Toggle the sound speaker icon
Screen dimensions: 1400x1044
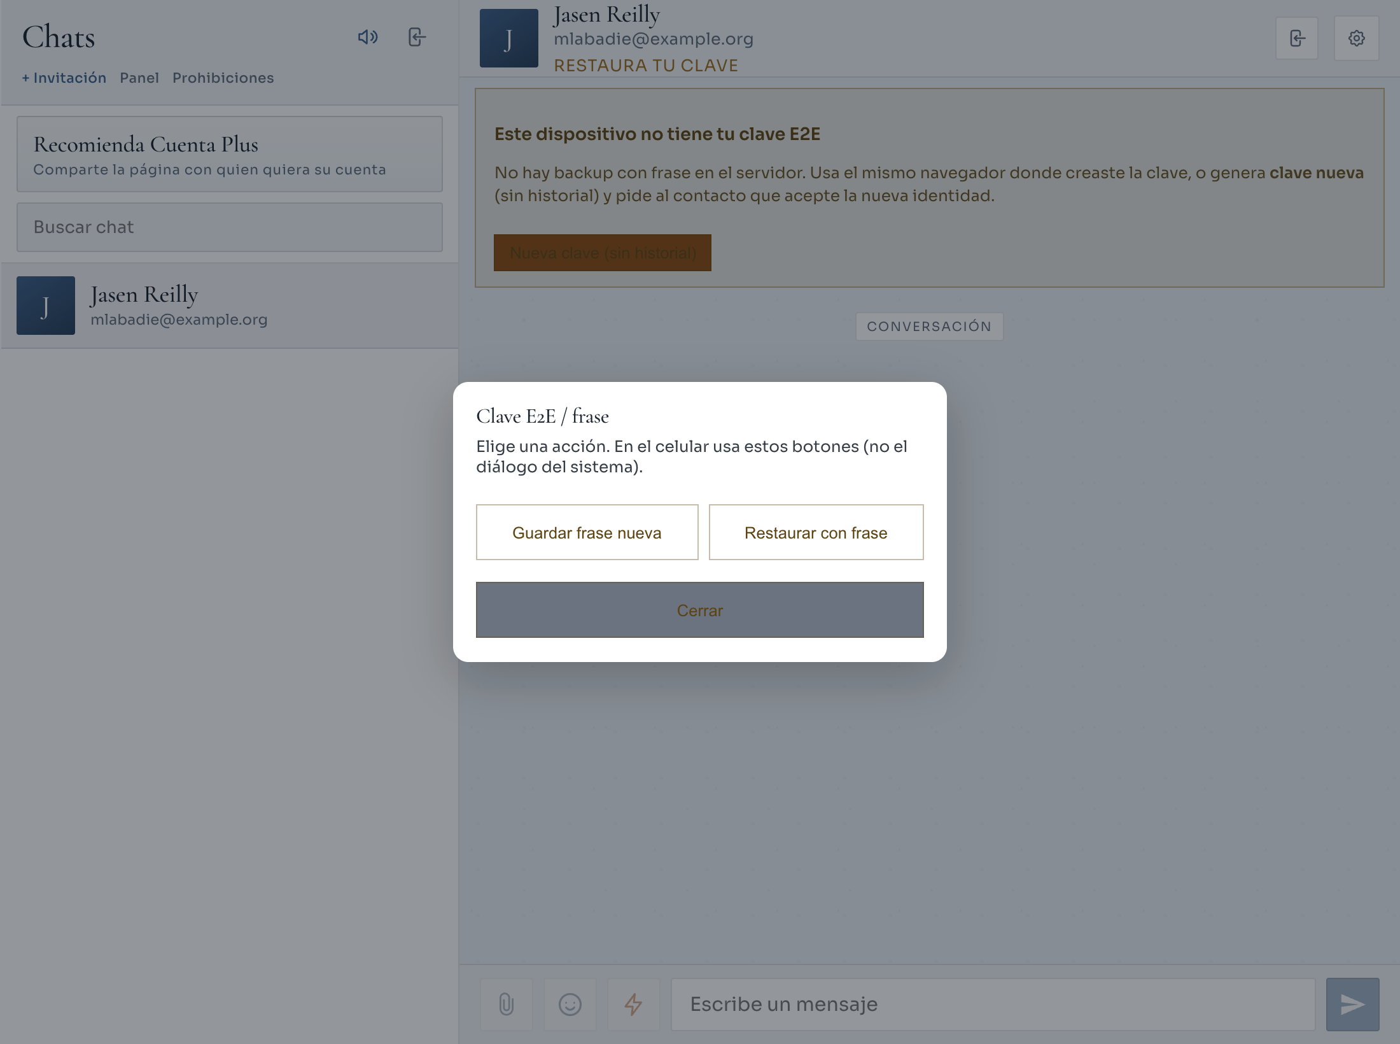(x=368, y=37)
